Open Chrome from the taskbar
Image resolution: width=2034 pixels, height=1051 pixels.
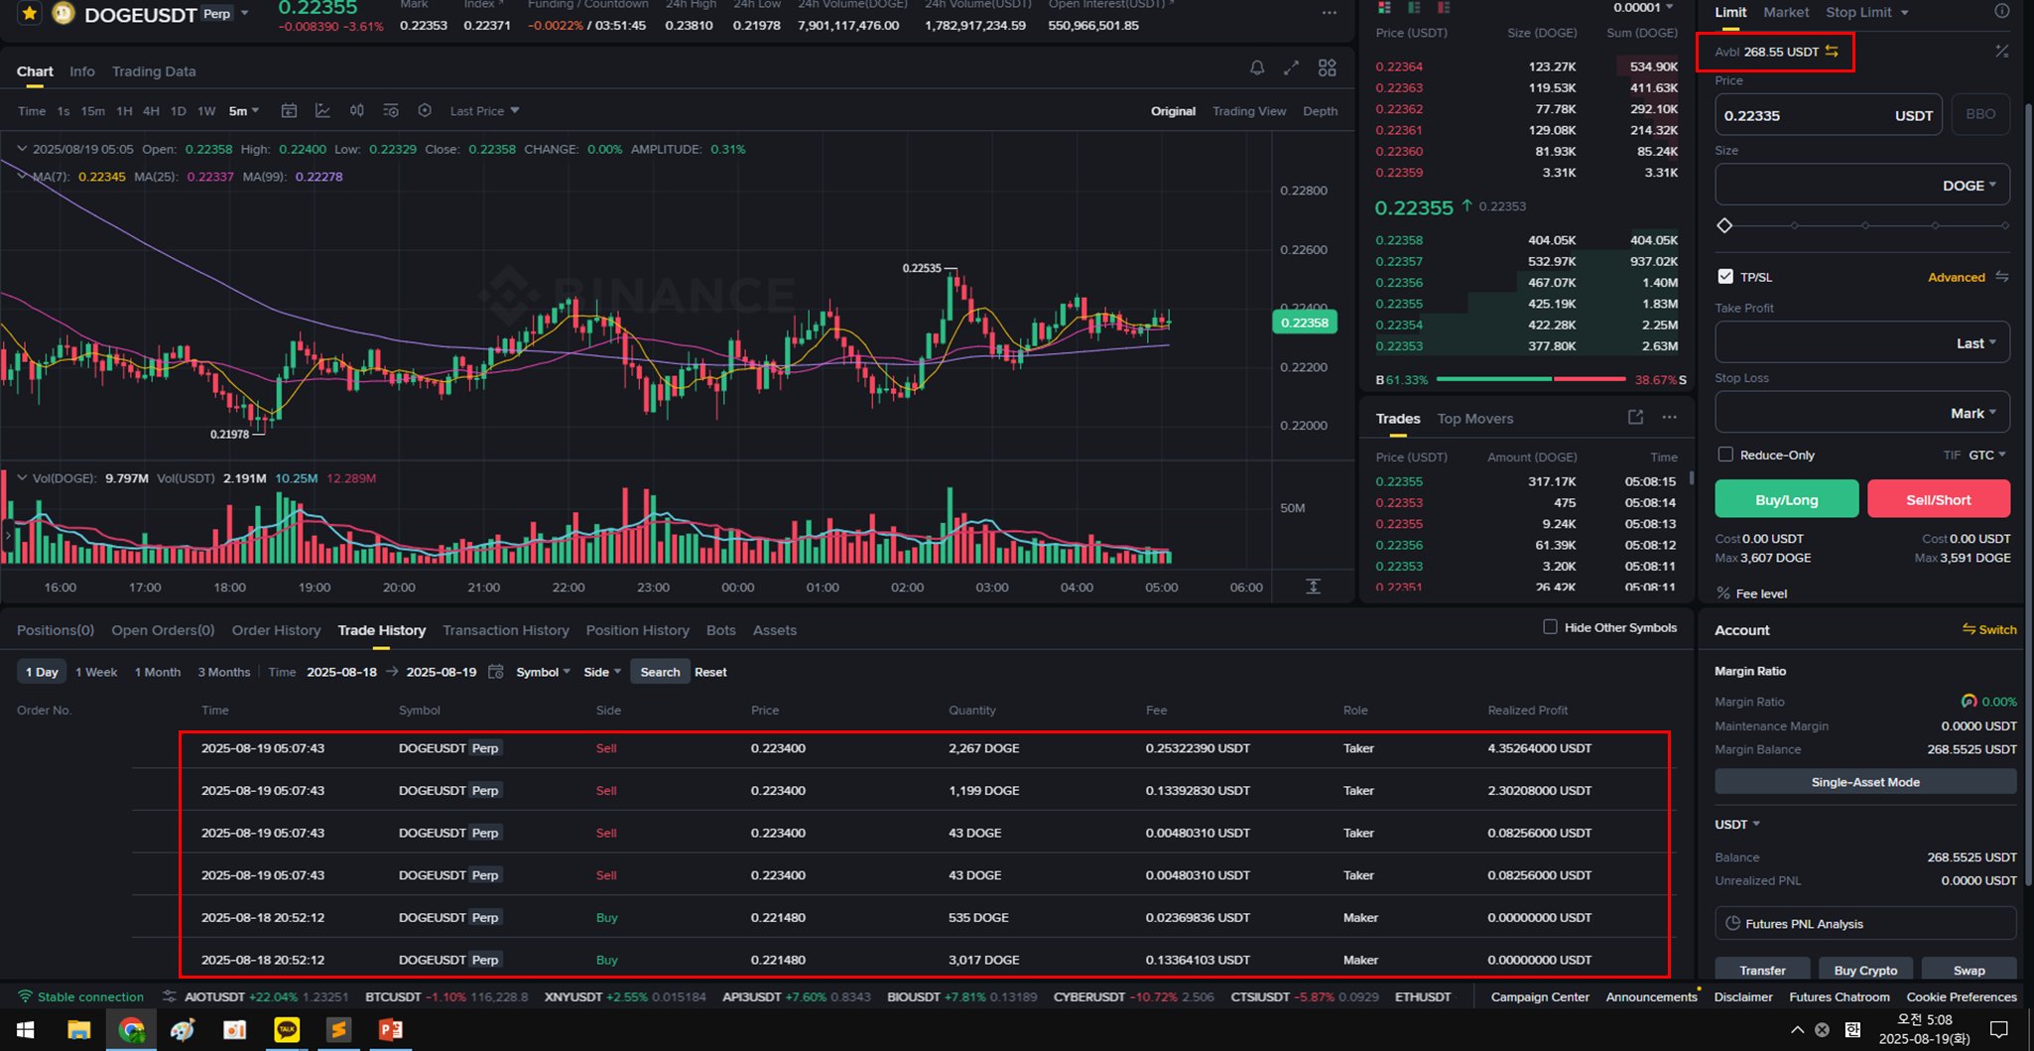click(131, 1030)
